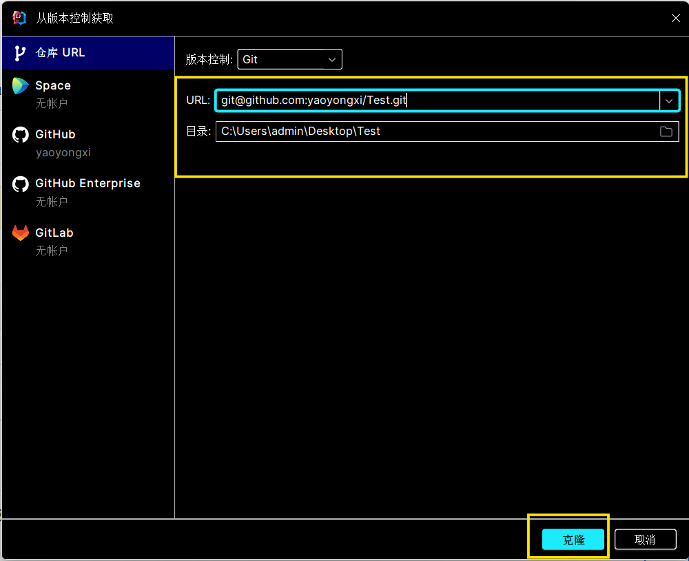Focus the repository URL input field
Image resolution: width=689 pixels, height=561 pixels.
(438, 100)
